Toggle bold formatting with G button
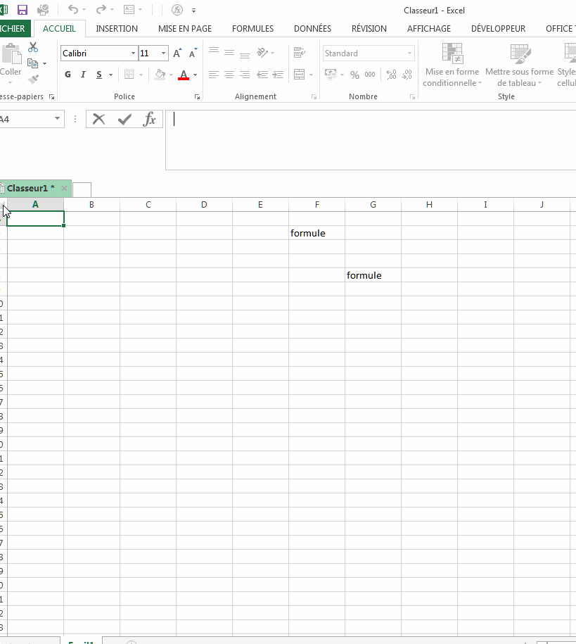 tap(68, 75)
